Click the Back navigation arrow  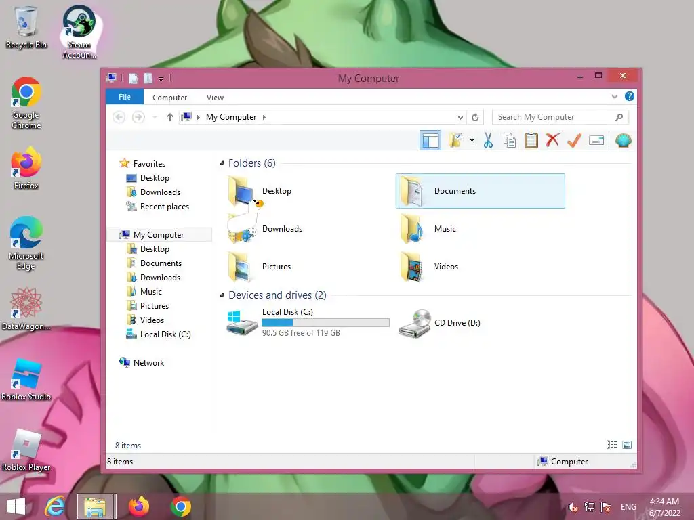pos(119,117)
